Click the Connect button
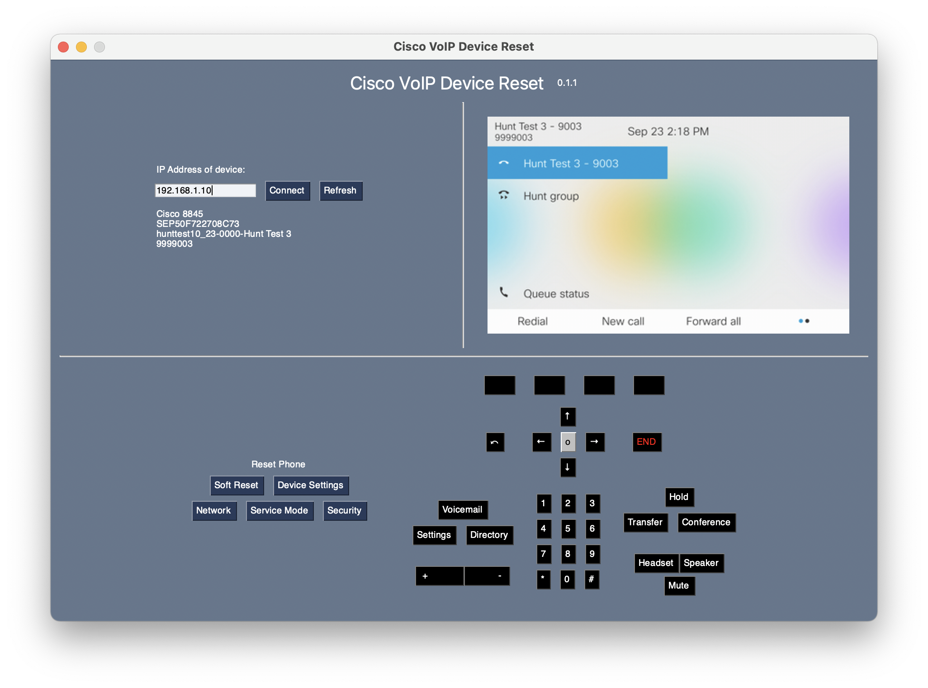This screenshot has height=688, width=928. tap(287, 190)
